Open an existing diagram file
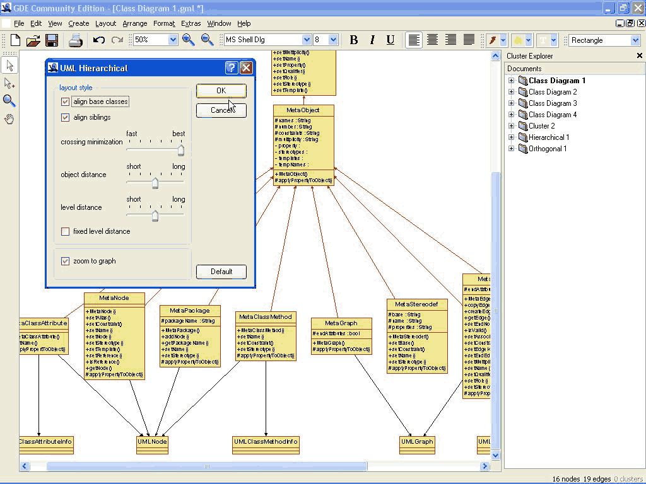The height and width of the screenshot is (484, 646). pyautogui.click(x=33, y=40)
